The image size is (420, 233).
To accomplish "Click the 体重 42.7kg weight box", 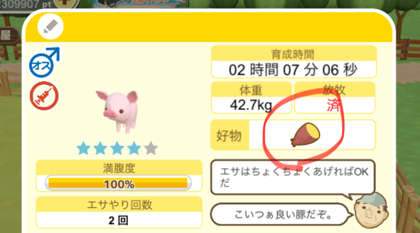I will (x=251, y=98).
